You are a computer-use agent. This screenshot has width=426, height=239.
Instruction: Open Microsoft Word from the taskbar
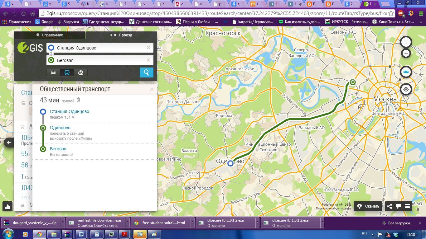pos(81,234)
